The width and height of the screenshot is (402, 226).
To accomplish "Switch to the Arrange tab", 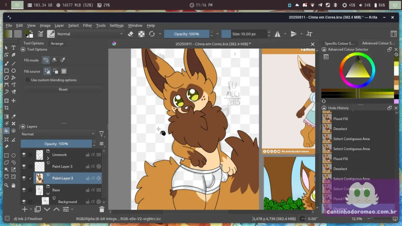I will click(57, 43).
